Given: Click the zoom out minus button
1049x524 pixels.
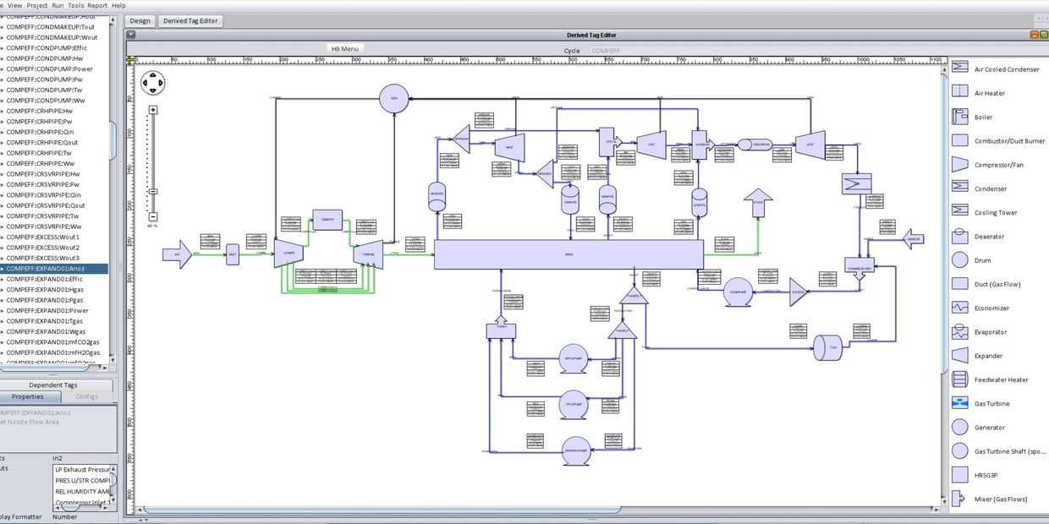Looking at the screenshot, I should coord(153,216).
